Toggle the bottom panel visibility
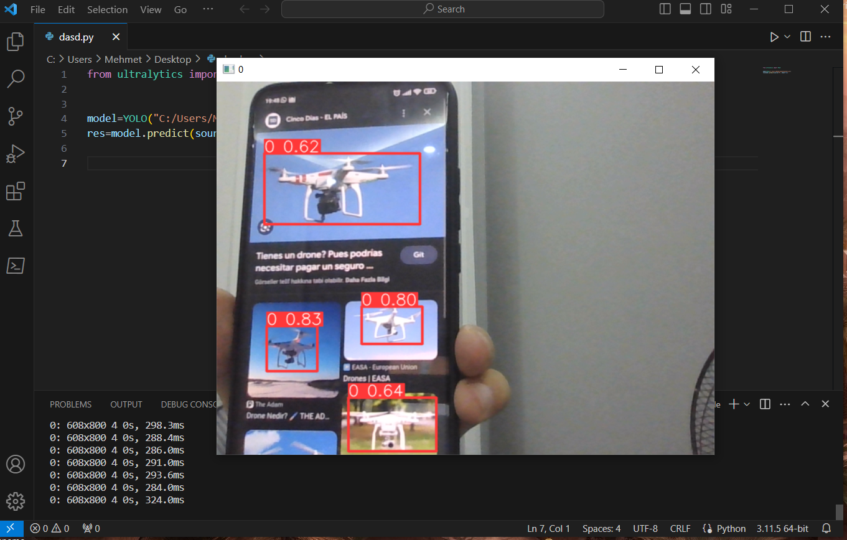 click(685, 9)
